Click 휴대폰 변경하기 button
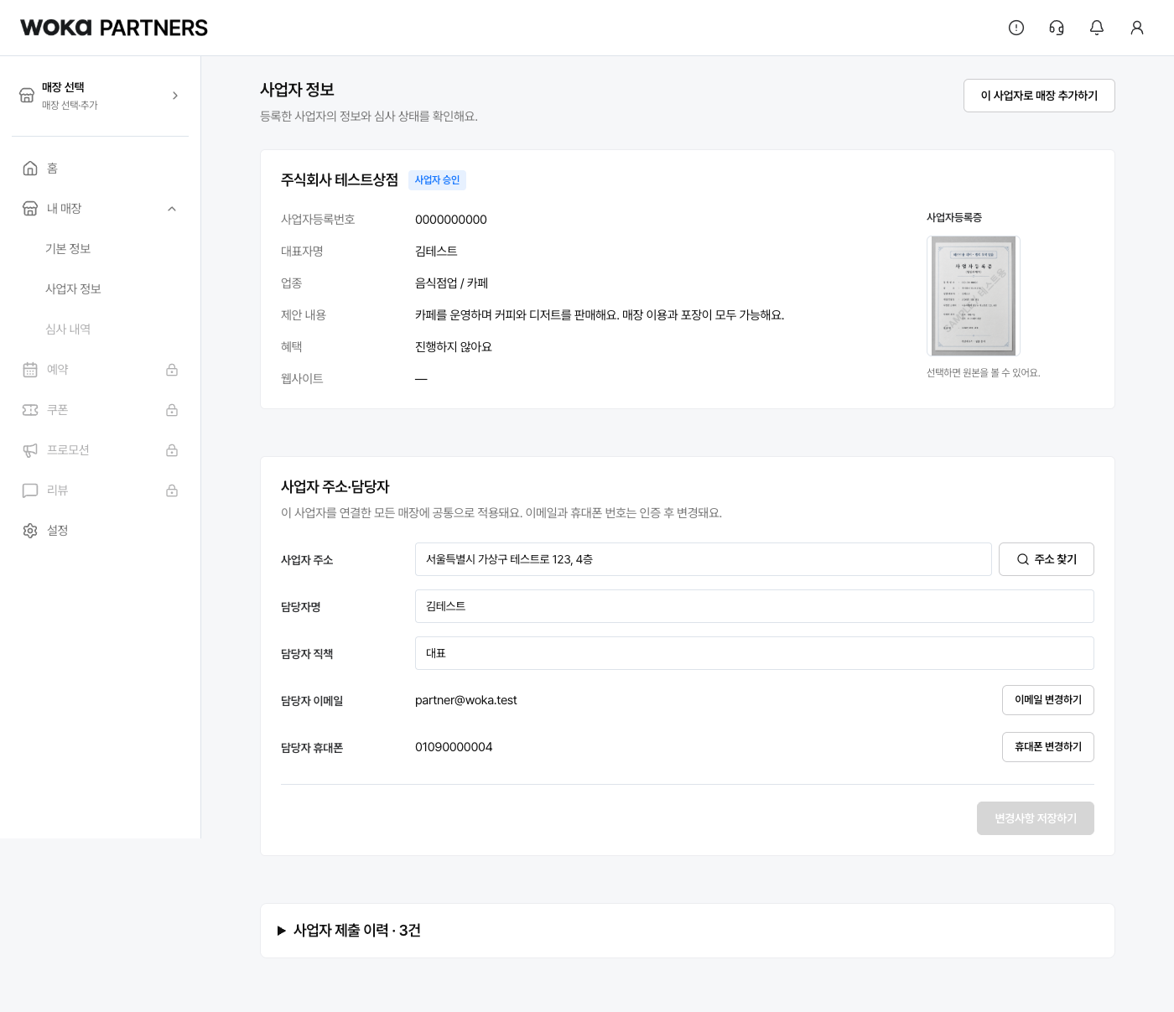 point(1048,747)
